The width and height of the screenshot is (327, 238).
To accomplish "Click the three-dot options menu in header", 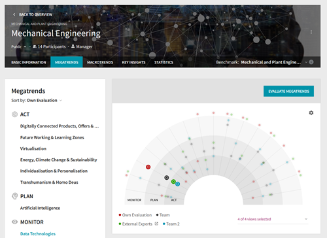I will click(x=311, y=32).
